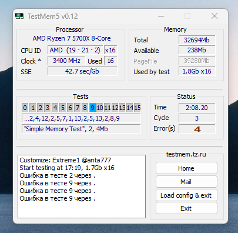Click the Clock * label
238x233 pixels.
pos(31,61)
